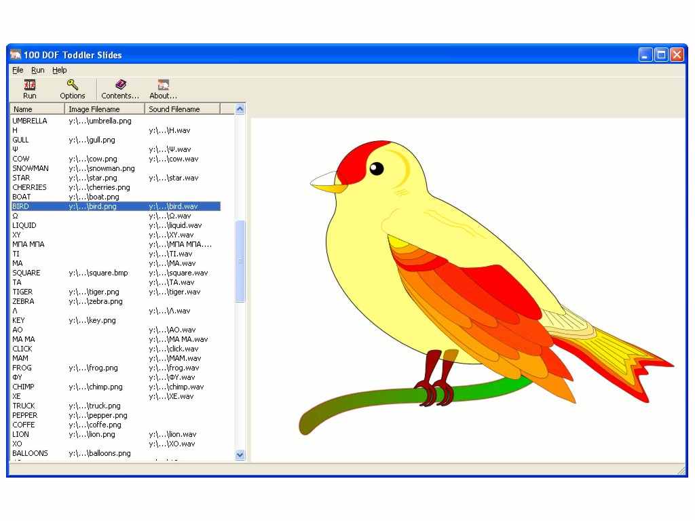The width and height of the screenshot is (695, 521).
Task: Click the scroll down arrow of the list
Action: coord(240,455)
